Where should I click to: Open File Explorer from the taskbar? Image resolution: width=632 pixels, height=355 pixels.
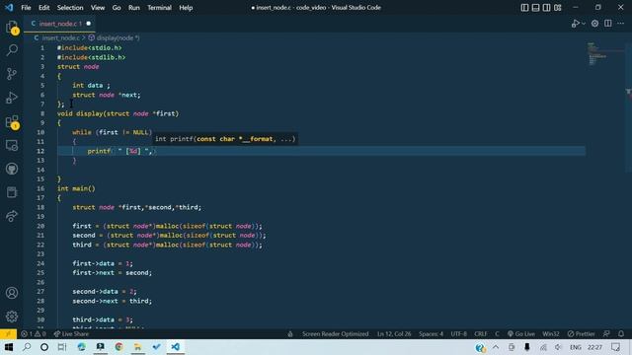(x=138, y=347)
